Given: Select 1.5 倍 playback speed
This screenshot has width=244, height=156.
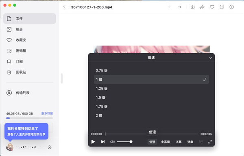Looking at the screenshot, I should 151,97.
